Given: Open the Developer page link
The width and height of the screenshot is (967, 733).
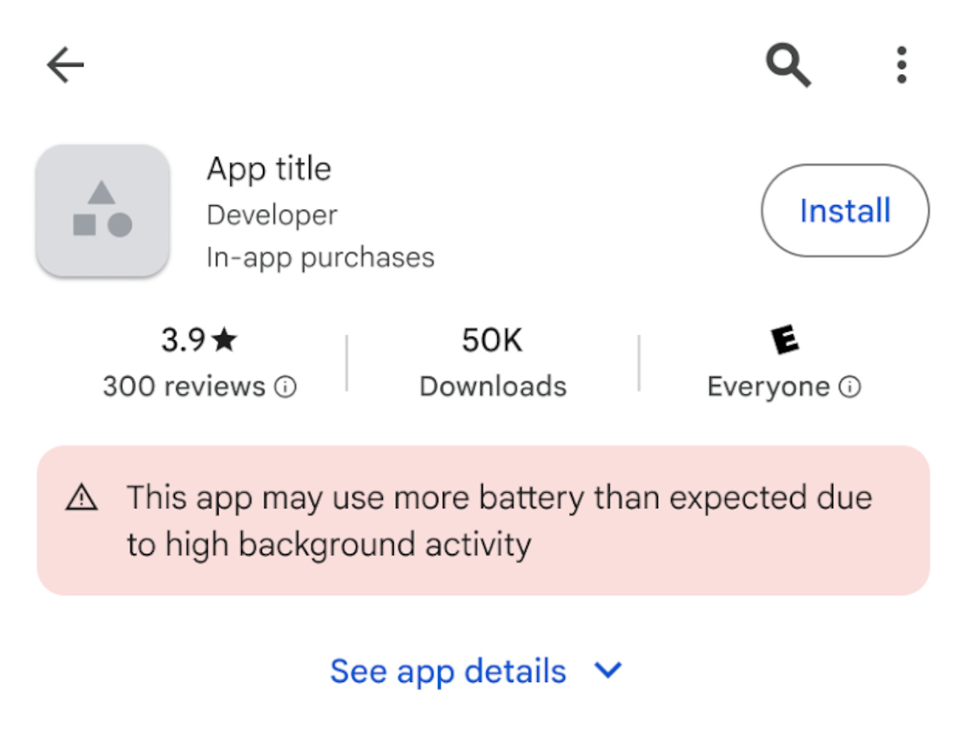Looking at the screenshot, I should pos(272,215).
